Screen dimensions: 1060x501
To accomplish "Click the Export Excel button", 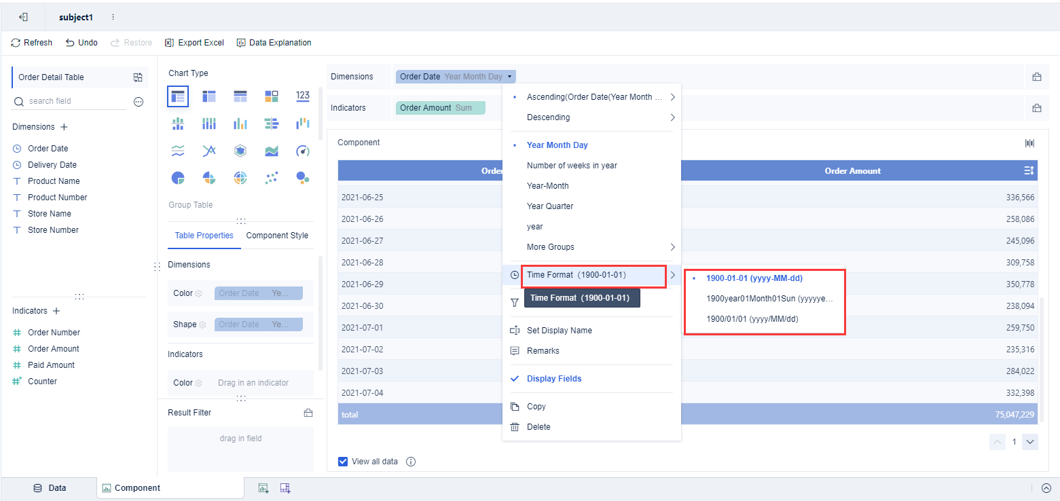I will point(194,42).
